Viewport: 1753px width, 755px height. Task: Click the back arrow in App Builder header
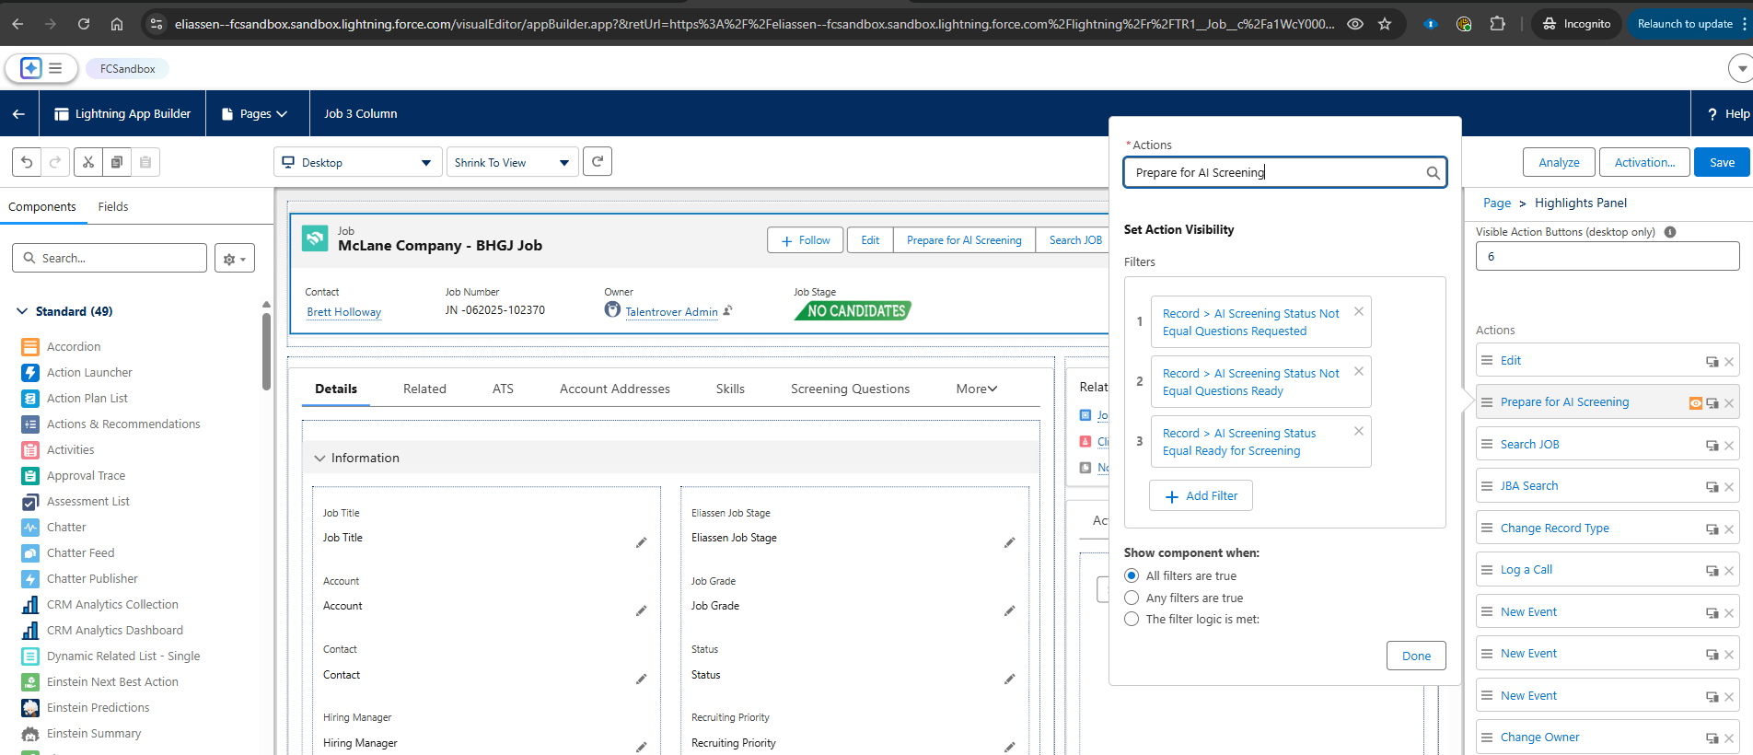pyautogui.click(x=18, y=113)
